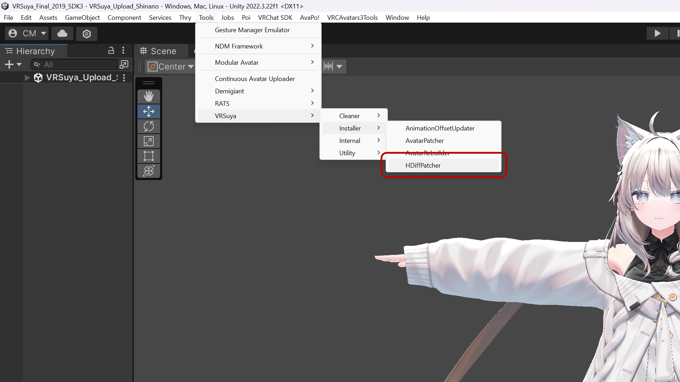Click the Scene tools overlay handle
The image size is (680, 382).
149,83
